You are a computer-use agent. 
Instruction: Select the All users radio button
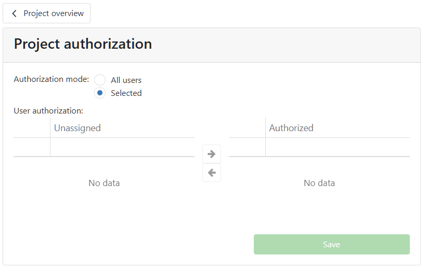coord(100,80)
